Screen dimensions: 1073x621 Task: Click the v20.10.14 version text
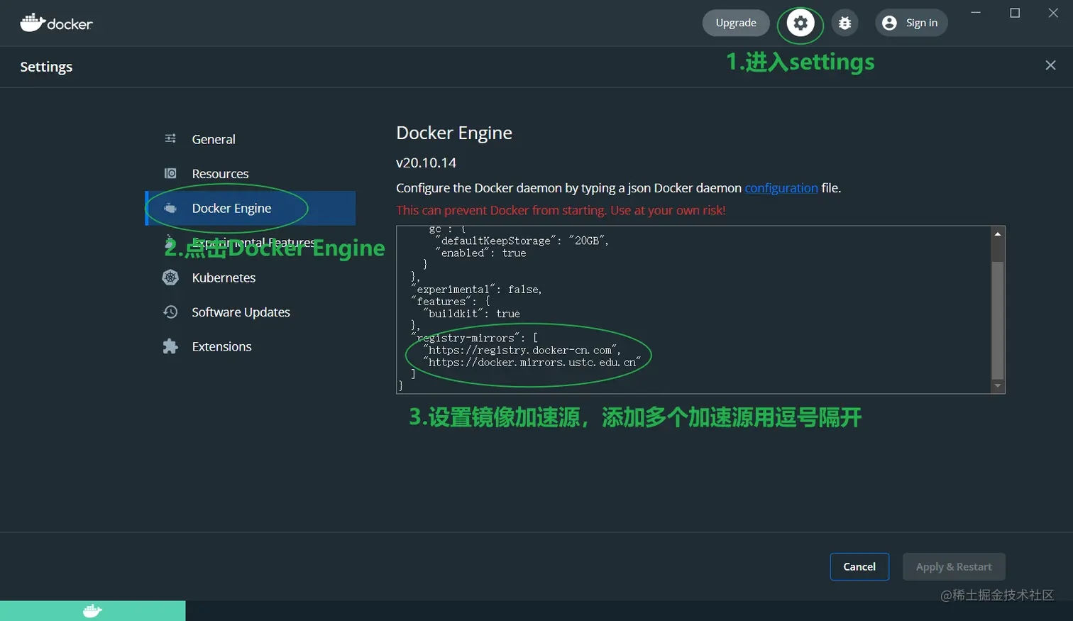pyautogui.click(x=426, y=163)
